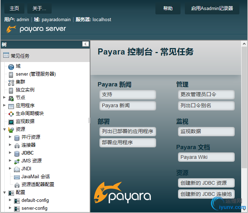The height and width of the screenshot is (213, 248).
Task: Expand the server-config node
Action: pyautogui.click(x=10, y=208)
